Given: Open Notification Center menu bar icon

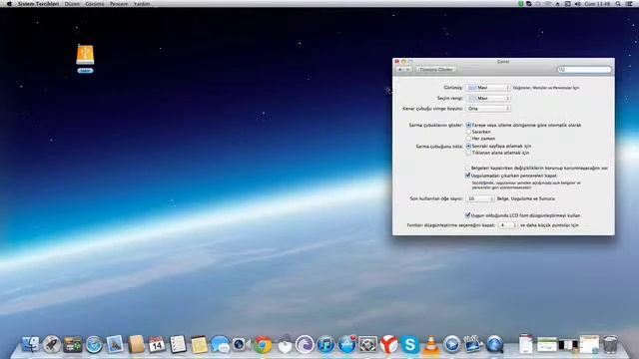Looking at the screenshot, I should (x=629, y=4).
